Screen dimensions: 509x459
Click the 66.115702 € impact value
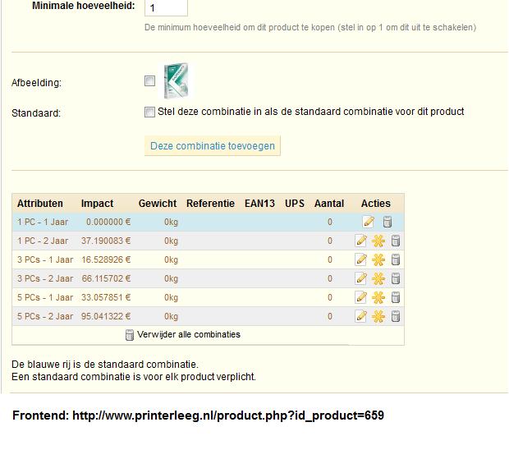(106, 278)
